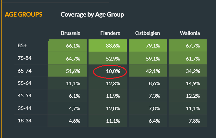The image size is (216, 138).
Task: Click the 75-84 age group row label
Action: pyautogui.click(x=24, y=58)
